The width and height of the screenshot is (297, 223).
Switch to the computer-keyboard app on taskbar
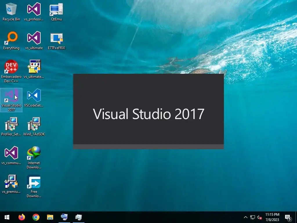coord(64,217)
